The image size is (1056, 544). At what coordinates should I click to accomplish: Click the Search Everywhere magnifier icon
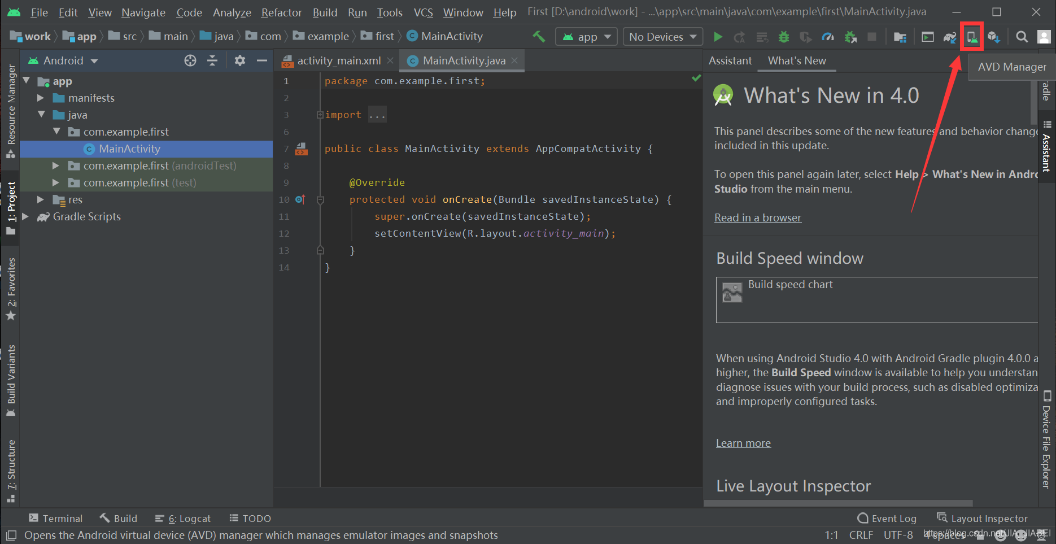[x=1022, y=37]
